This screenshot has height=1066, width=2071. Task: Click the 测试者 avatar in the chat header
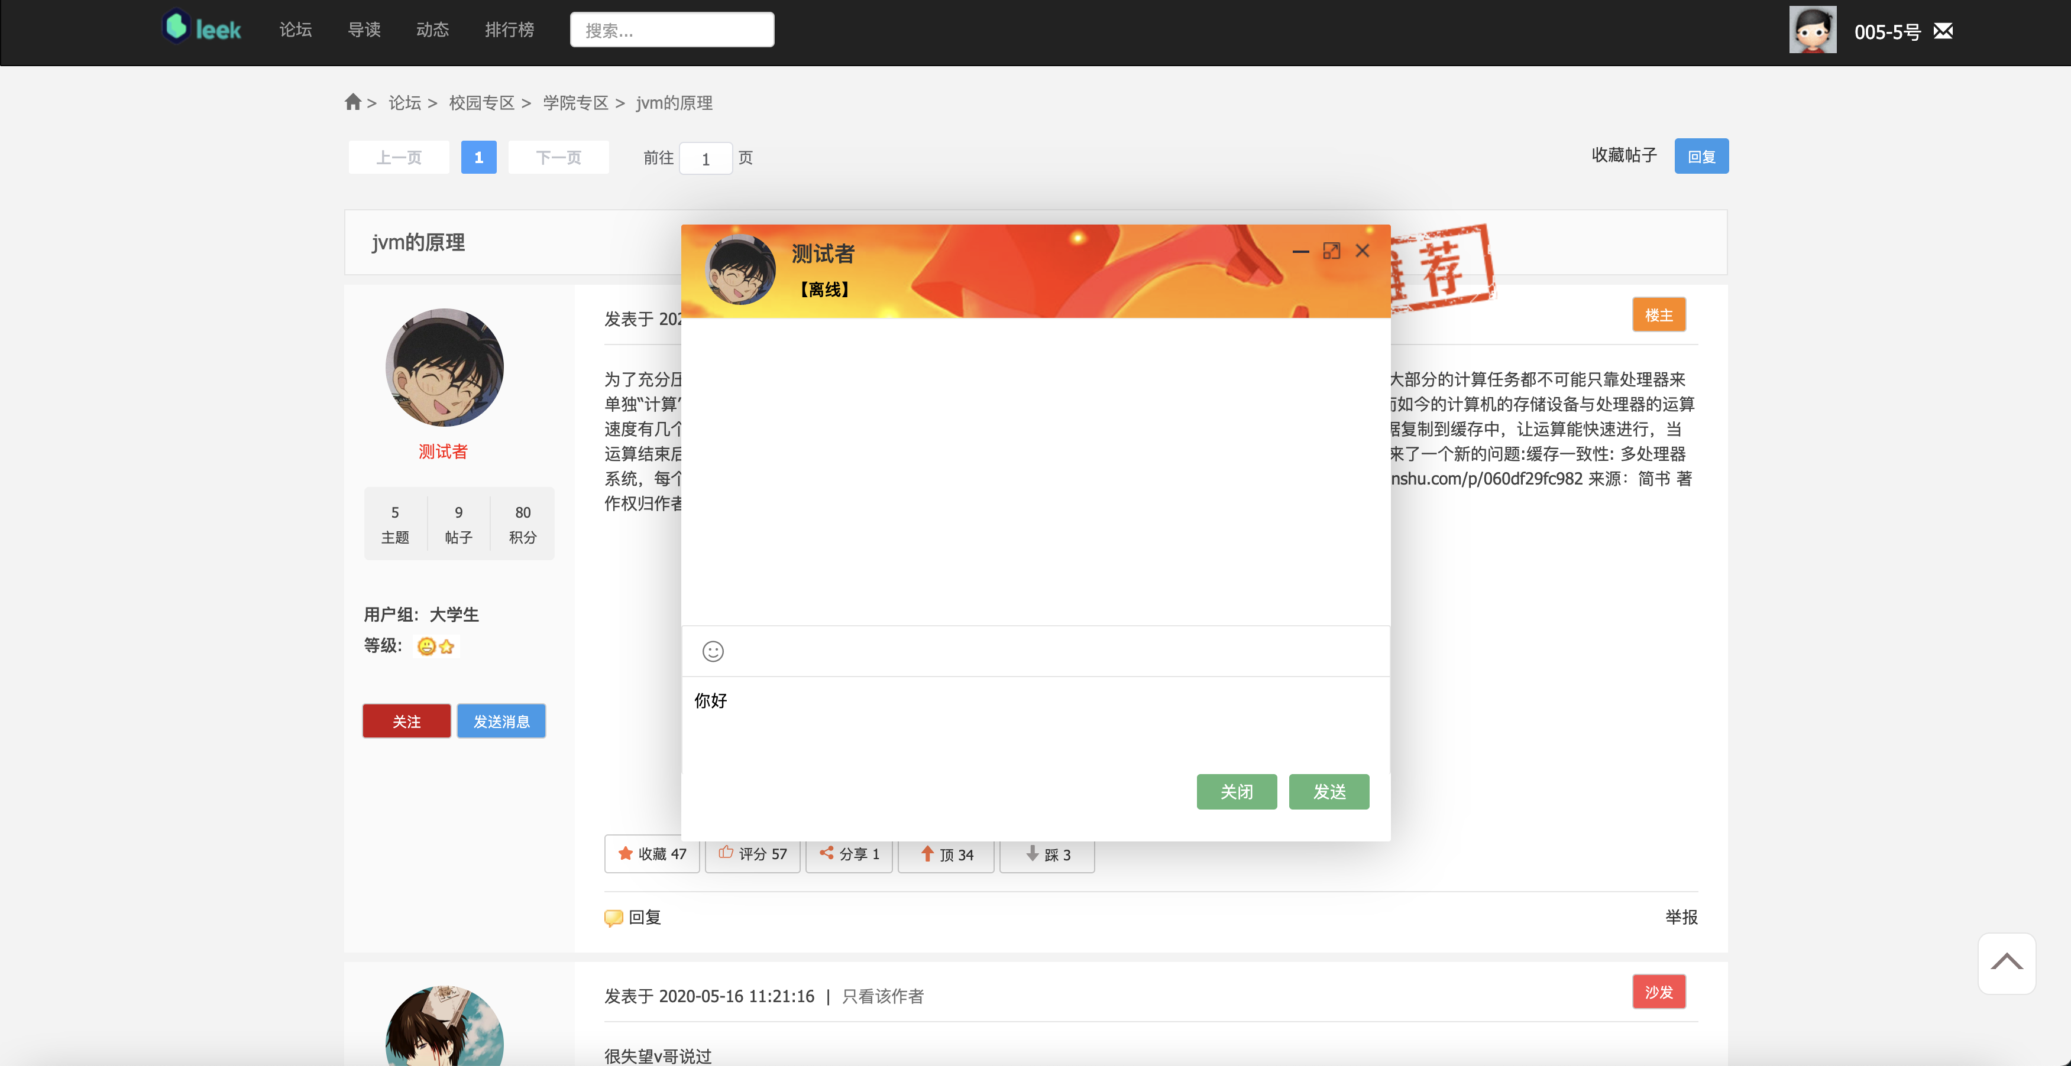pyautogui.click(x=740, y=270)
